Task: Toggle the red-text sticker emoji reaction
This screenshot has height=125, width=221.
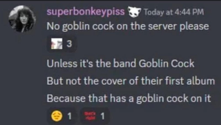Action: (94, 116)
